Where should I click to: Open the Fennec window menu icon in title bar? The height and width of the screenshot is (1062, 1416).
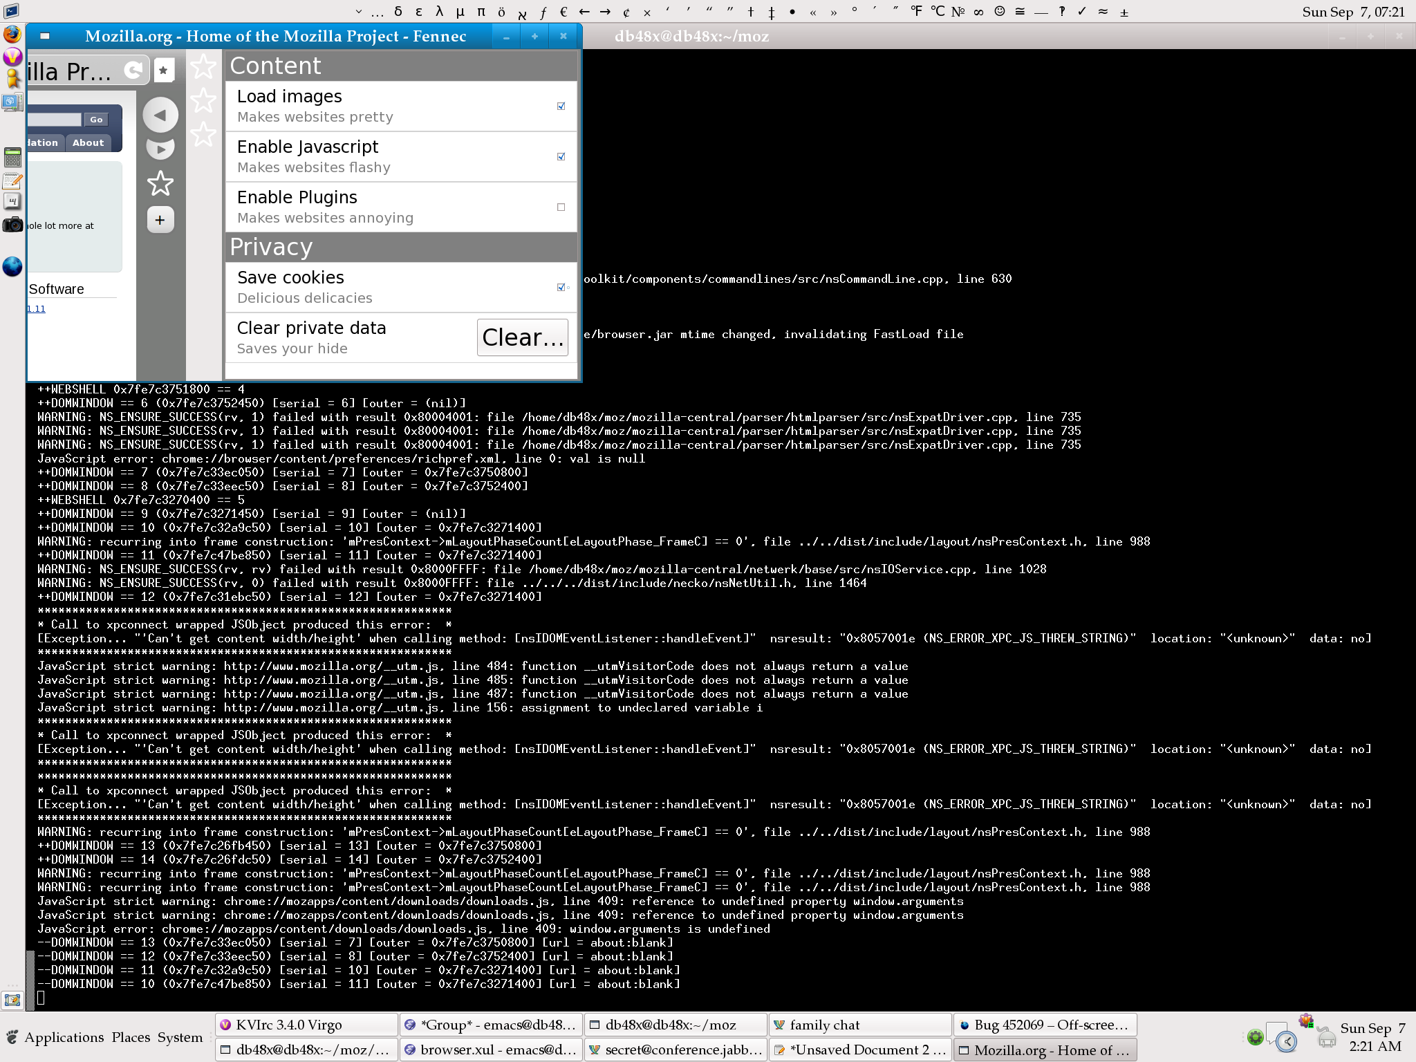click(45, 36)
